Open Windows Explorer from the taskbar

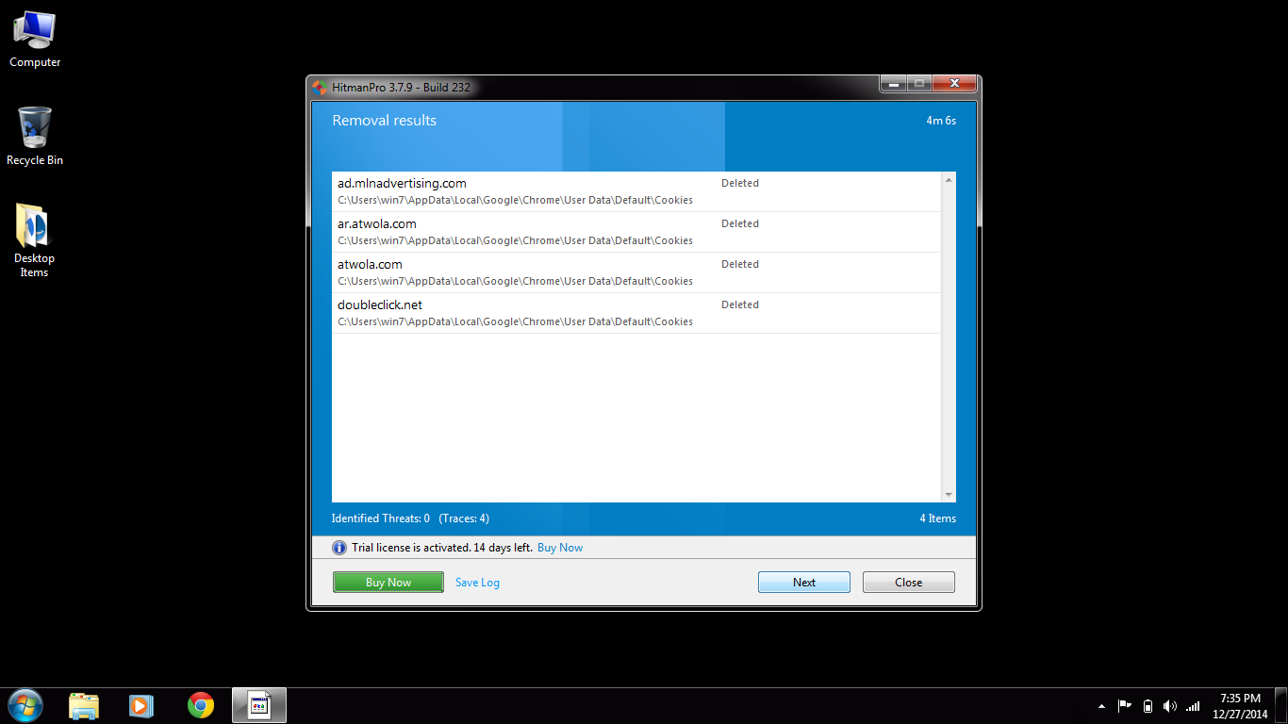(84, 705)
